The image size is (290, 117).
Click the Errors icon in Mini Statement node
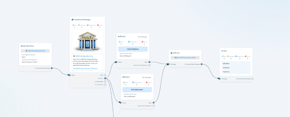point(147,82)
